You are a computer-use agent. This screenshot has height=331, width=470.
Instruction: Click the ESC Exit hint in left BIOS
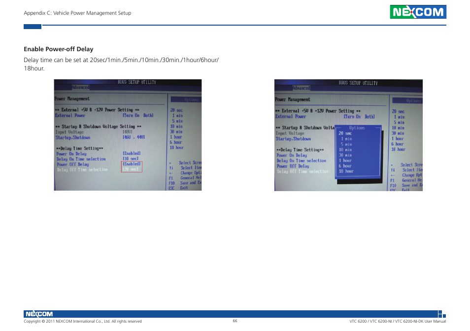click(x=178, y=188)
